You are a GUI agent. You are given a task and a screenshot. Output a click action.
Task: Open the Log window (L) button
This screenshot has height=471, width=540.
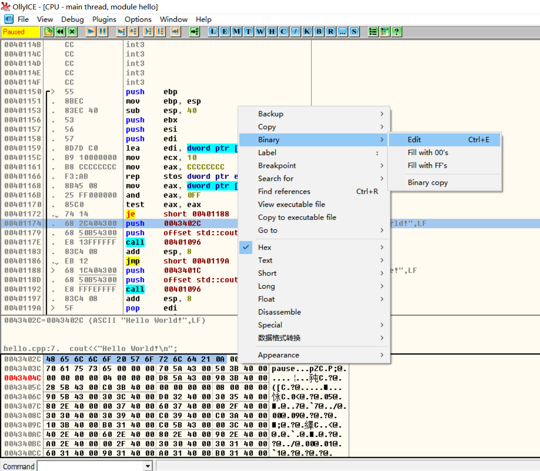[x=214, y=31]
